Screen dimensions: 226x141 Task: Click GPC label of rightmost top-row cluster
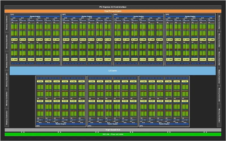click(x=167, y=15)
